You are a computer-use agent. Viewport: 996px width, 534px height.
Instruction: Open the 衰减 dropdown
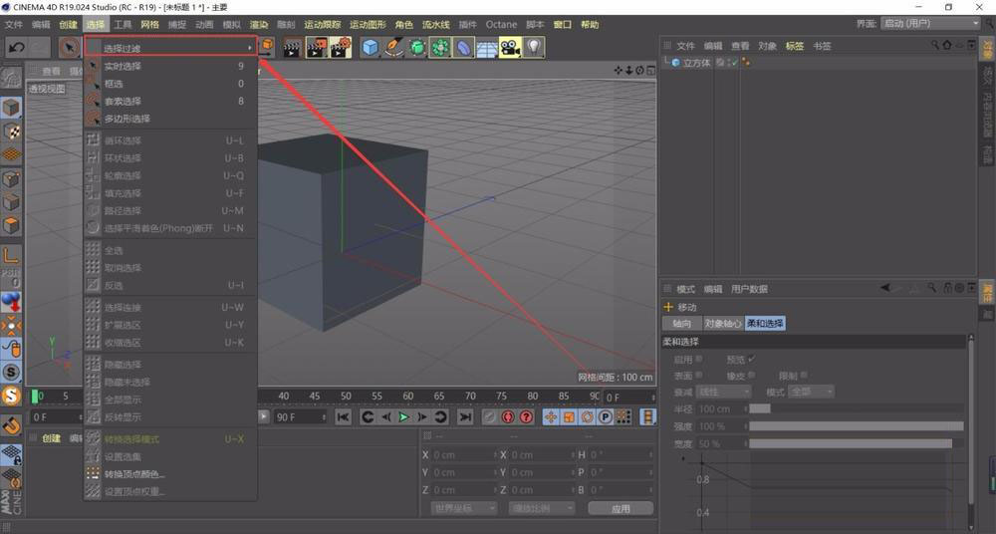pyautogui.click(x=723, y=393)
